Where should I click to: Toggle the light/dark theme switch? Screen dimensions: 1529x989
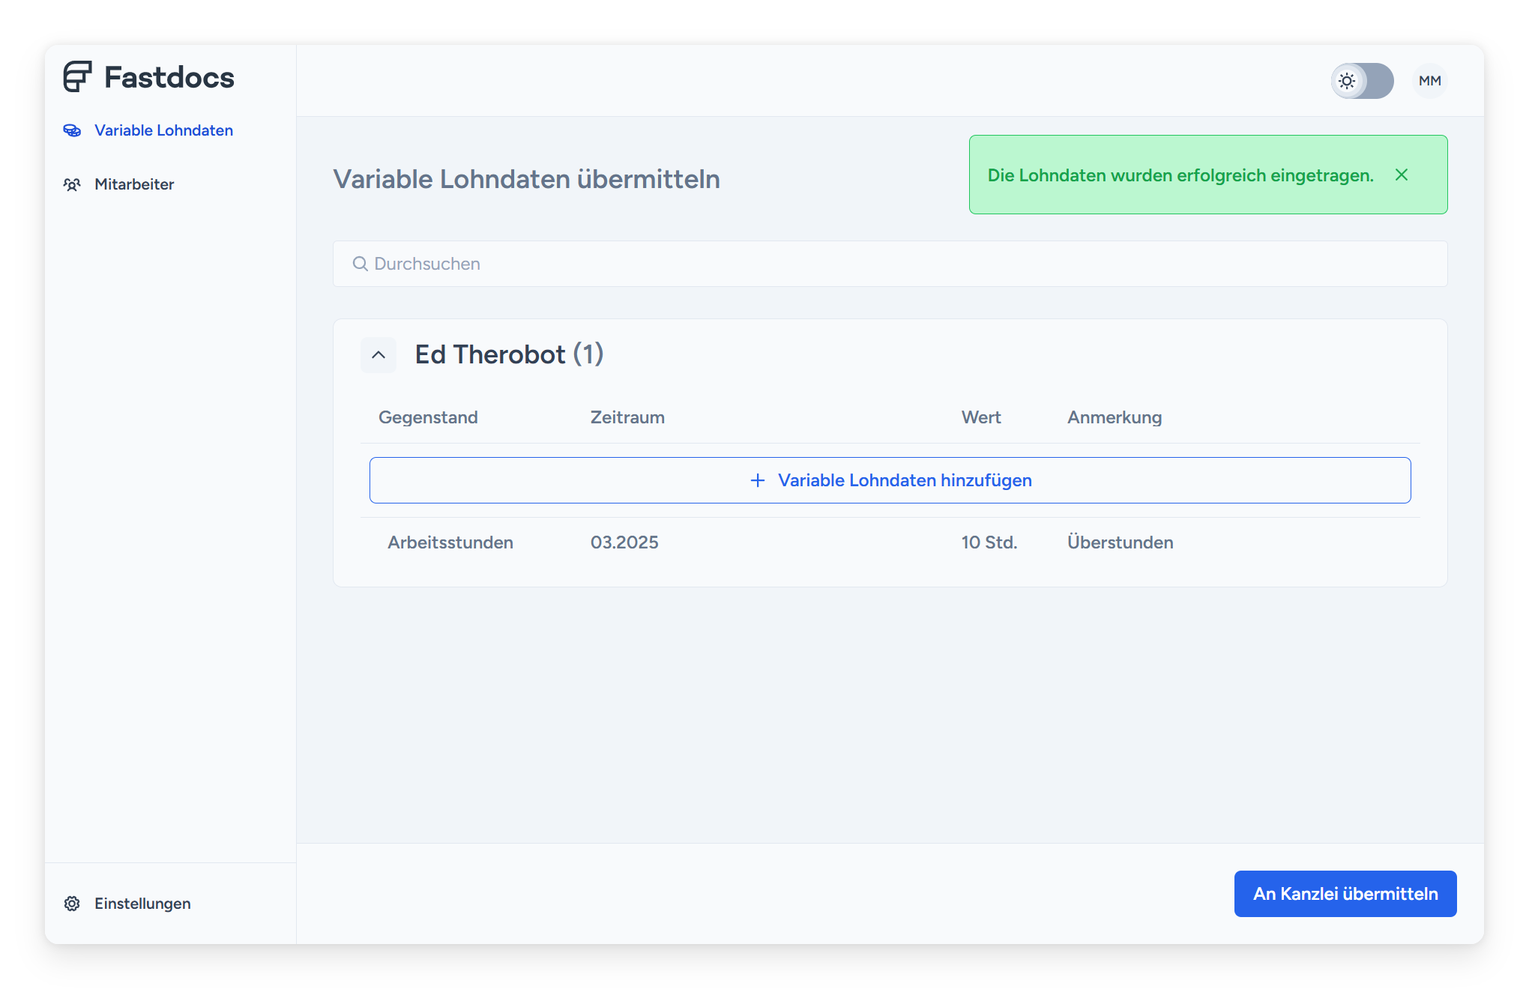pyautogui.click(x=1362, y=81)
